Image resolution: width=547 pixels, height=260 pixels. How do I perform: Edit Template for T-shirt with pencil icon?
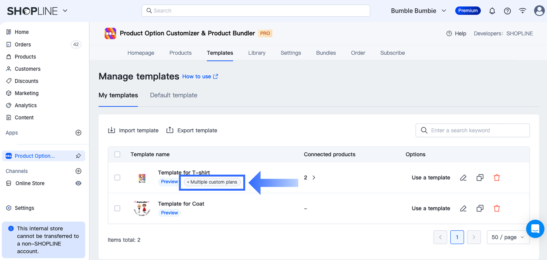(463, 178)
